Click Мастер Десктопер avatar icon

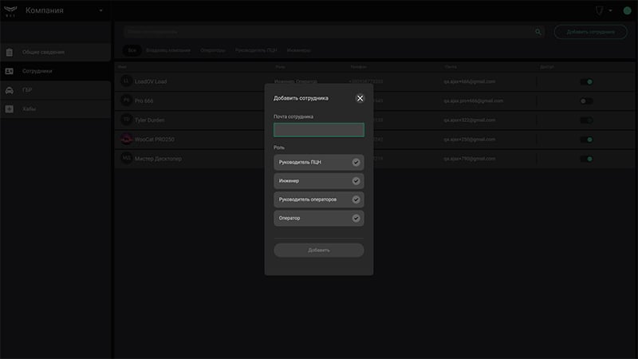(x=126, y=158)
